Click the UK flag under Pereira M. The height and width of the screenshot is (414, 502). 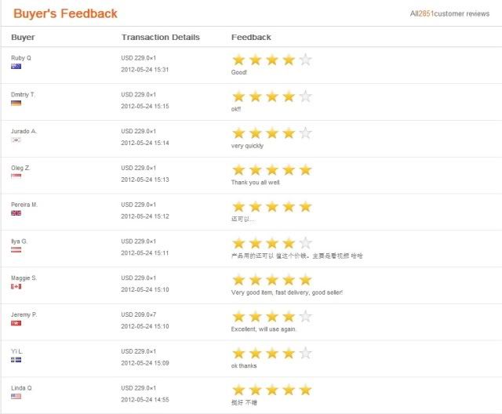click(16, 213)
